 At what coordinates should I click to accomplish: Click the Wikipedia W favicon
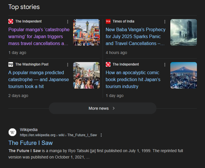click(x=12, y=132)
